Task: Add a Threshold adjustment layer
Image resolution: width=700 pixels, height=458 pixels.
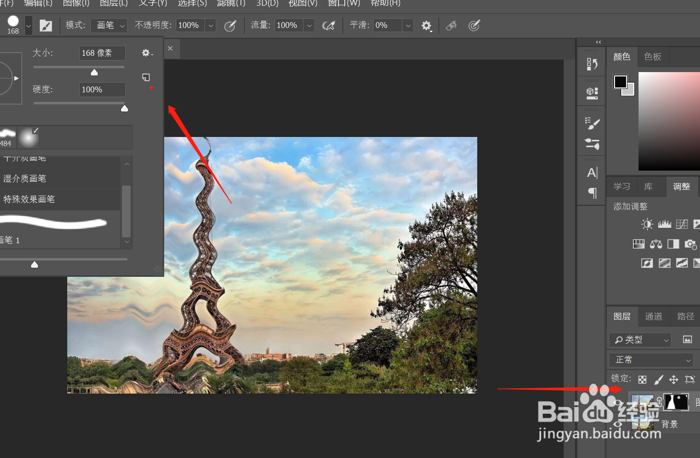Action: pyautogui.click(x=682, y=263)
